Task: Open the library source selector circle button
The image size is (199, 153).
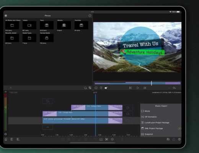Action: coord(6,16)
